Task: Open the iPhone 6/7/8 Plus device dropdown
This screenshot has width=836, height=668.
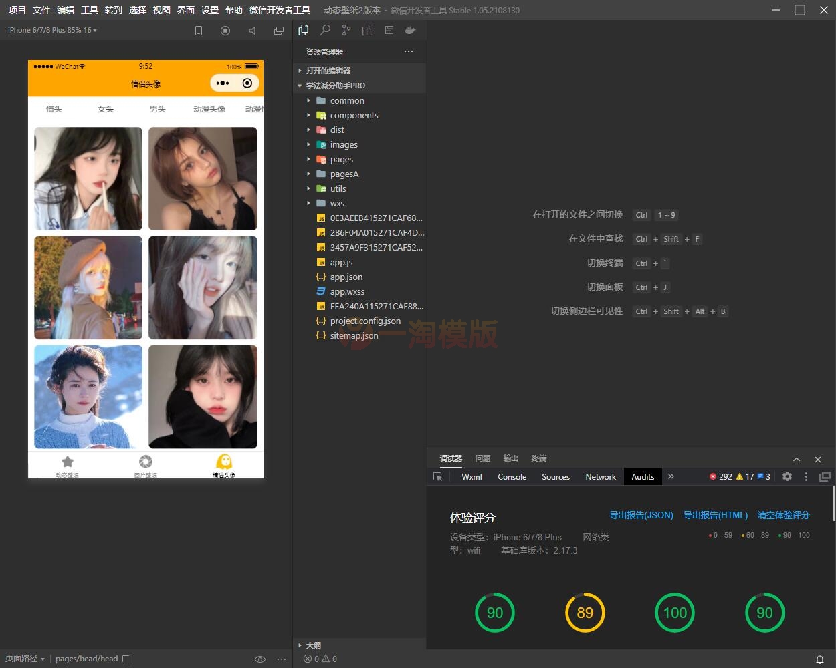Action: pos(52,30)
